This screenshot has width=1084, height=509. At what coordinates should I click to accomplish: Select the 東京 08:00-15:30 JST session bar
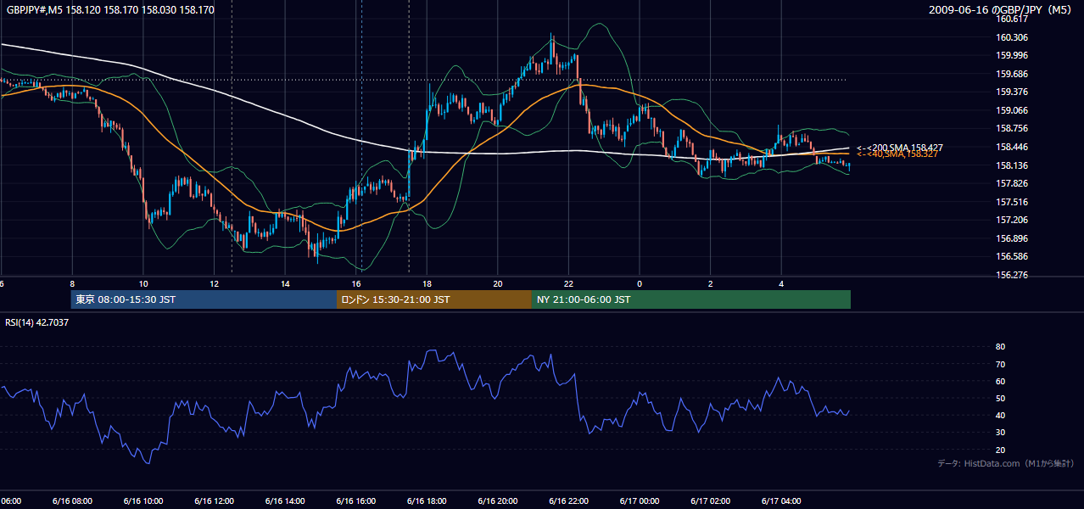[204, 299]
